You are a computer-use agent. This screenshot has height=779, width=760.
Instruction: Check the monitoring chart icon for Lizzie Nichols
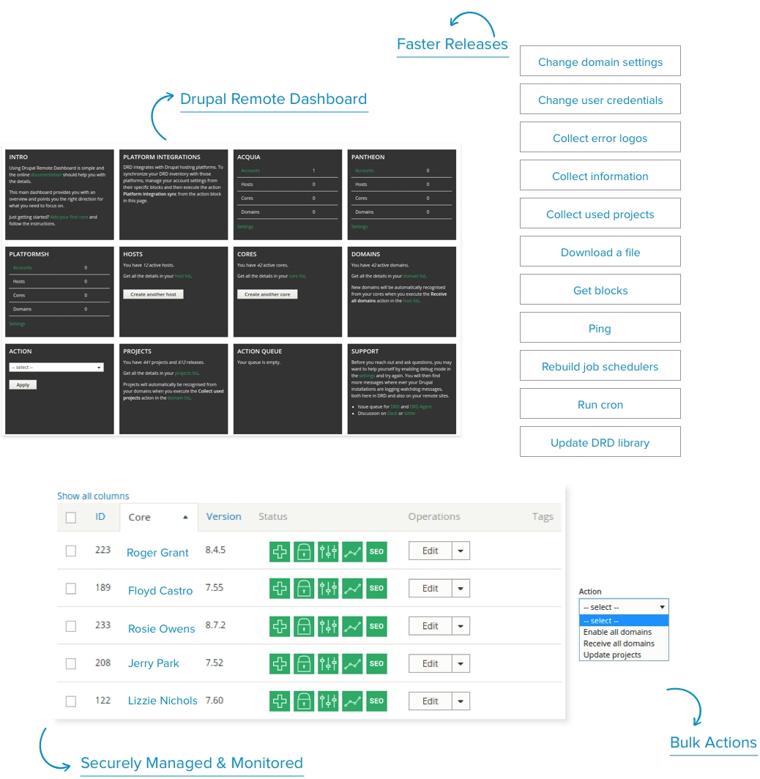(x=353, y=701)
